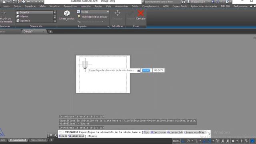Click the Cancelar red X button
256x144 pixels.
[x=140, y=13]
